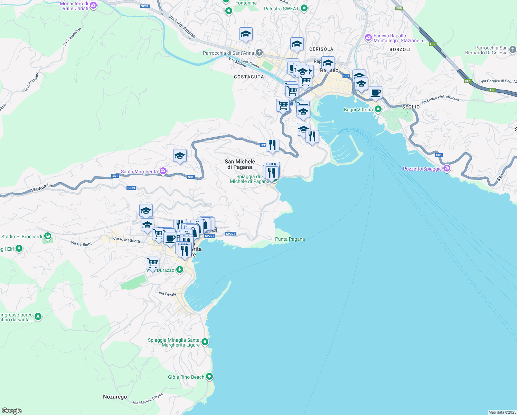
Task: Open the Bagni Vittoria beach marker
Action: click(x=377, y=109)
